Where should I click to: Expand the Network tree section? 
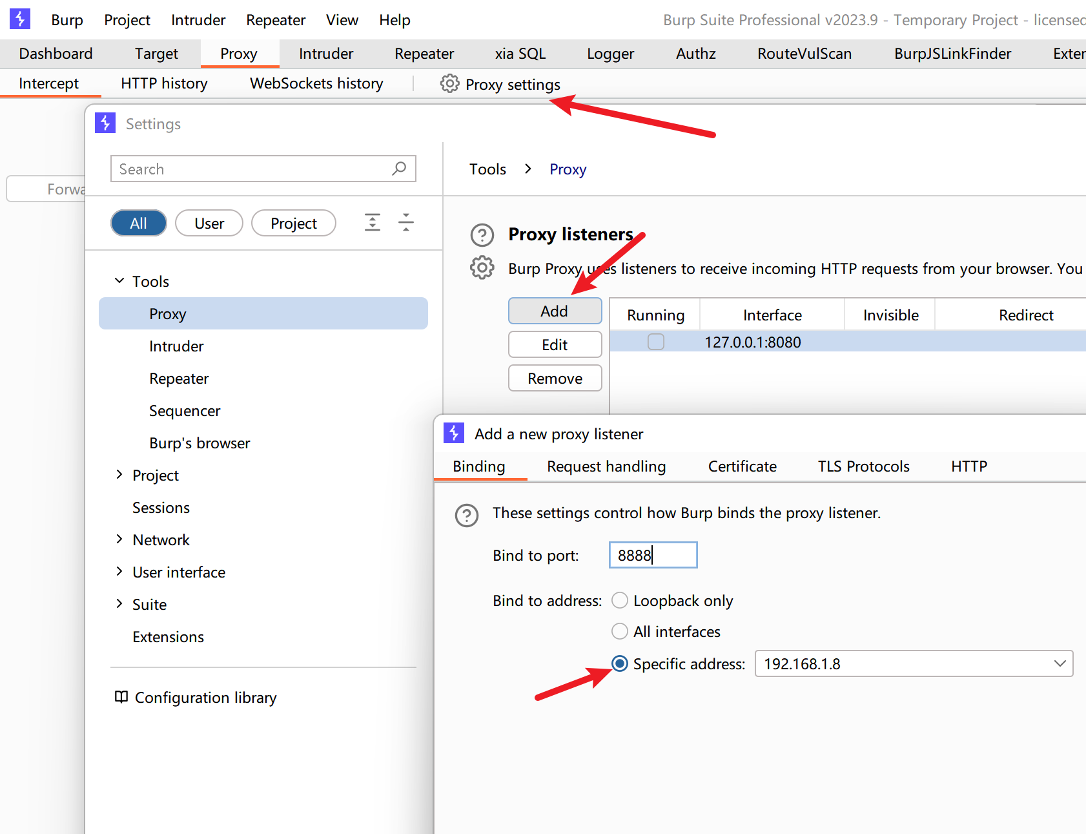[x=119, y=539]
